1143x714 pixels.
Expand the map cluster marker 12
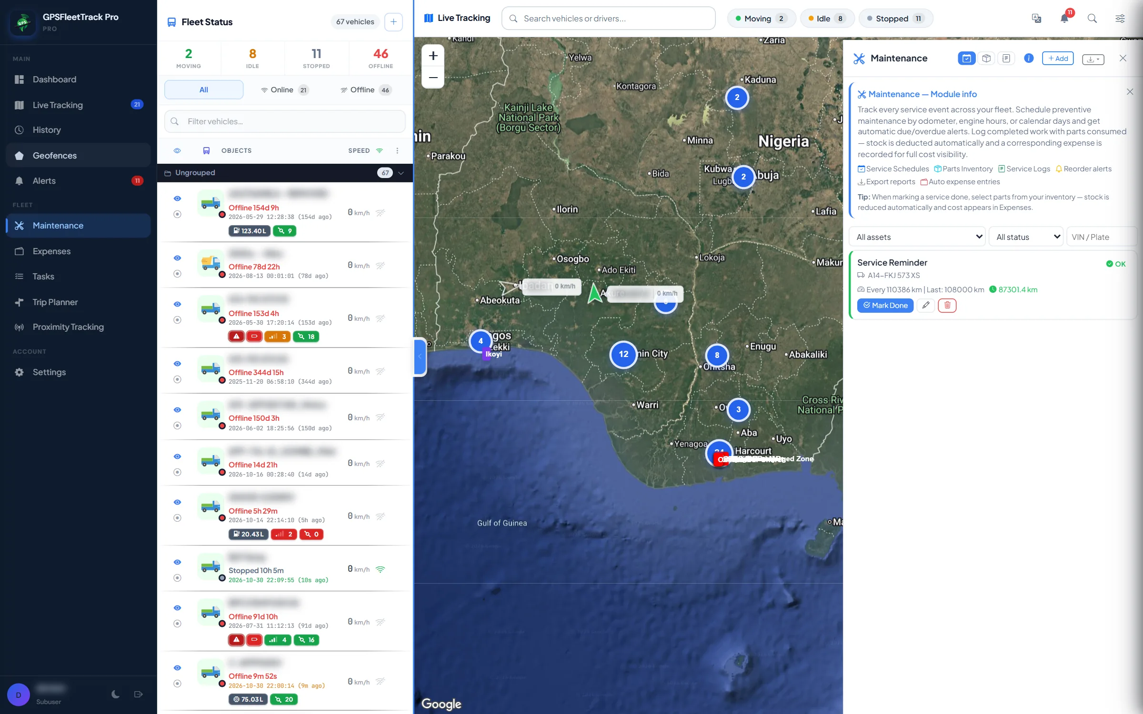pos(623,354)
